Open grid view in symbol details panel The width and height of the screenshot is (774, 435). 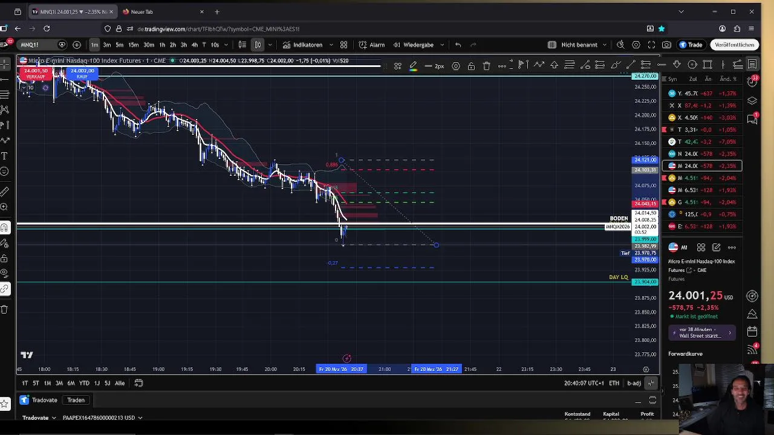click(701, 247)
